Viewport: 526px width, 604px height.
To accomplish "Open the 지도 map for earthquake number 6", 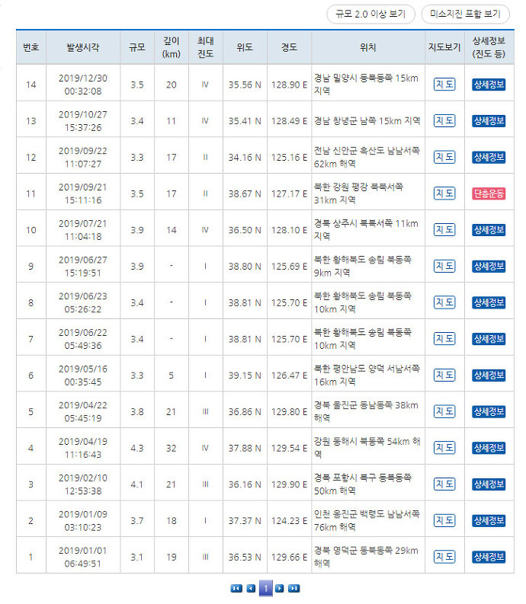I will click(x=444, y=376).
